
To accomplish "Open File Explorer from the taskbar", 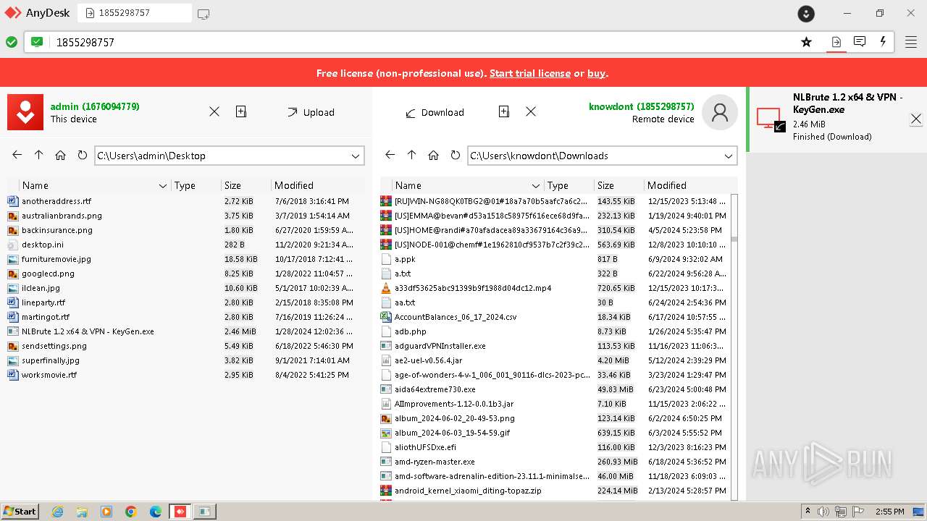I will pos(82,512).
